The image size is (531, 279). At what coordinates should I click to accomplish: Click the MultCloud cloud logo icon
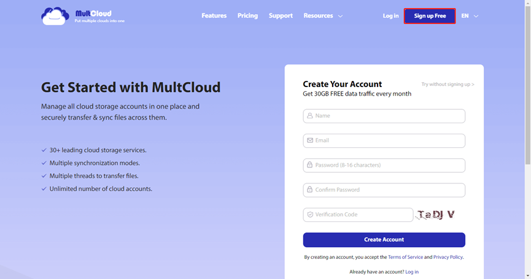click(55, 16)
